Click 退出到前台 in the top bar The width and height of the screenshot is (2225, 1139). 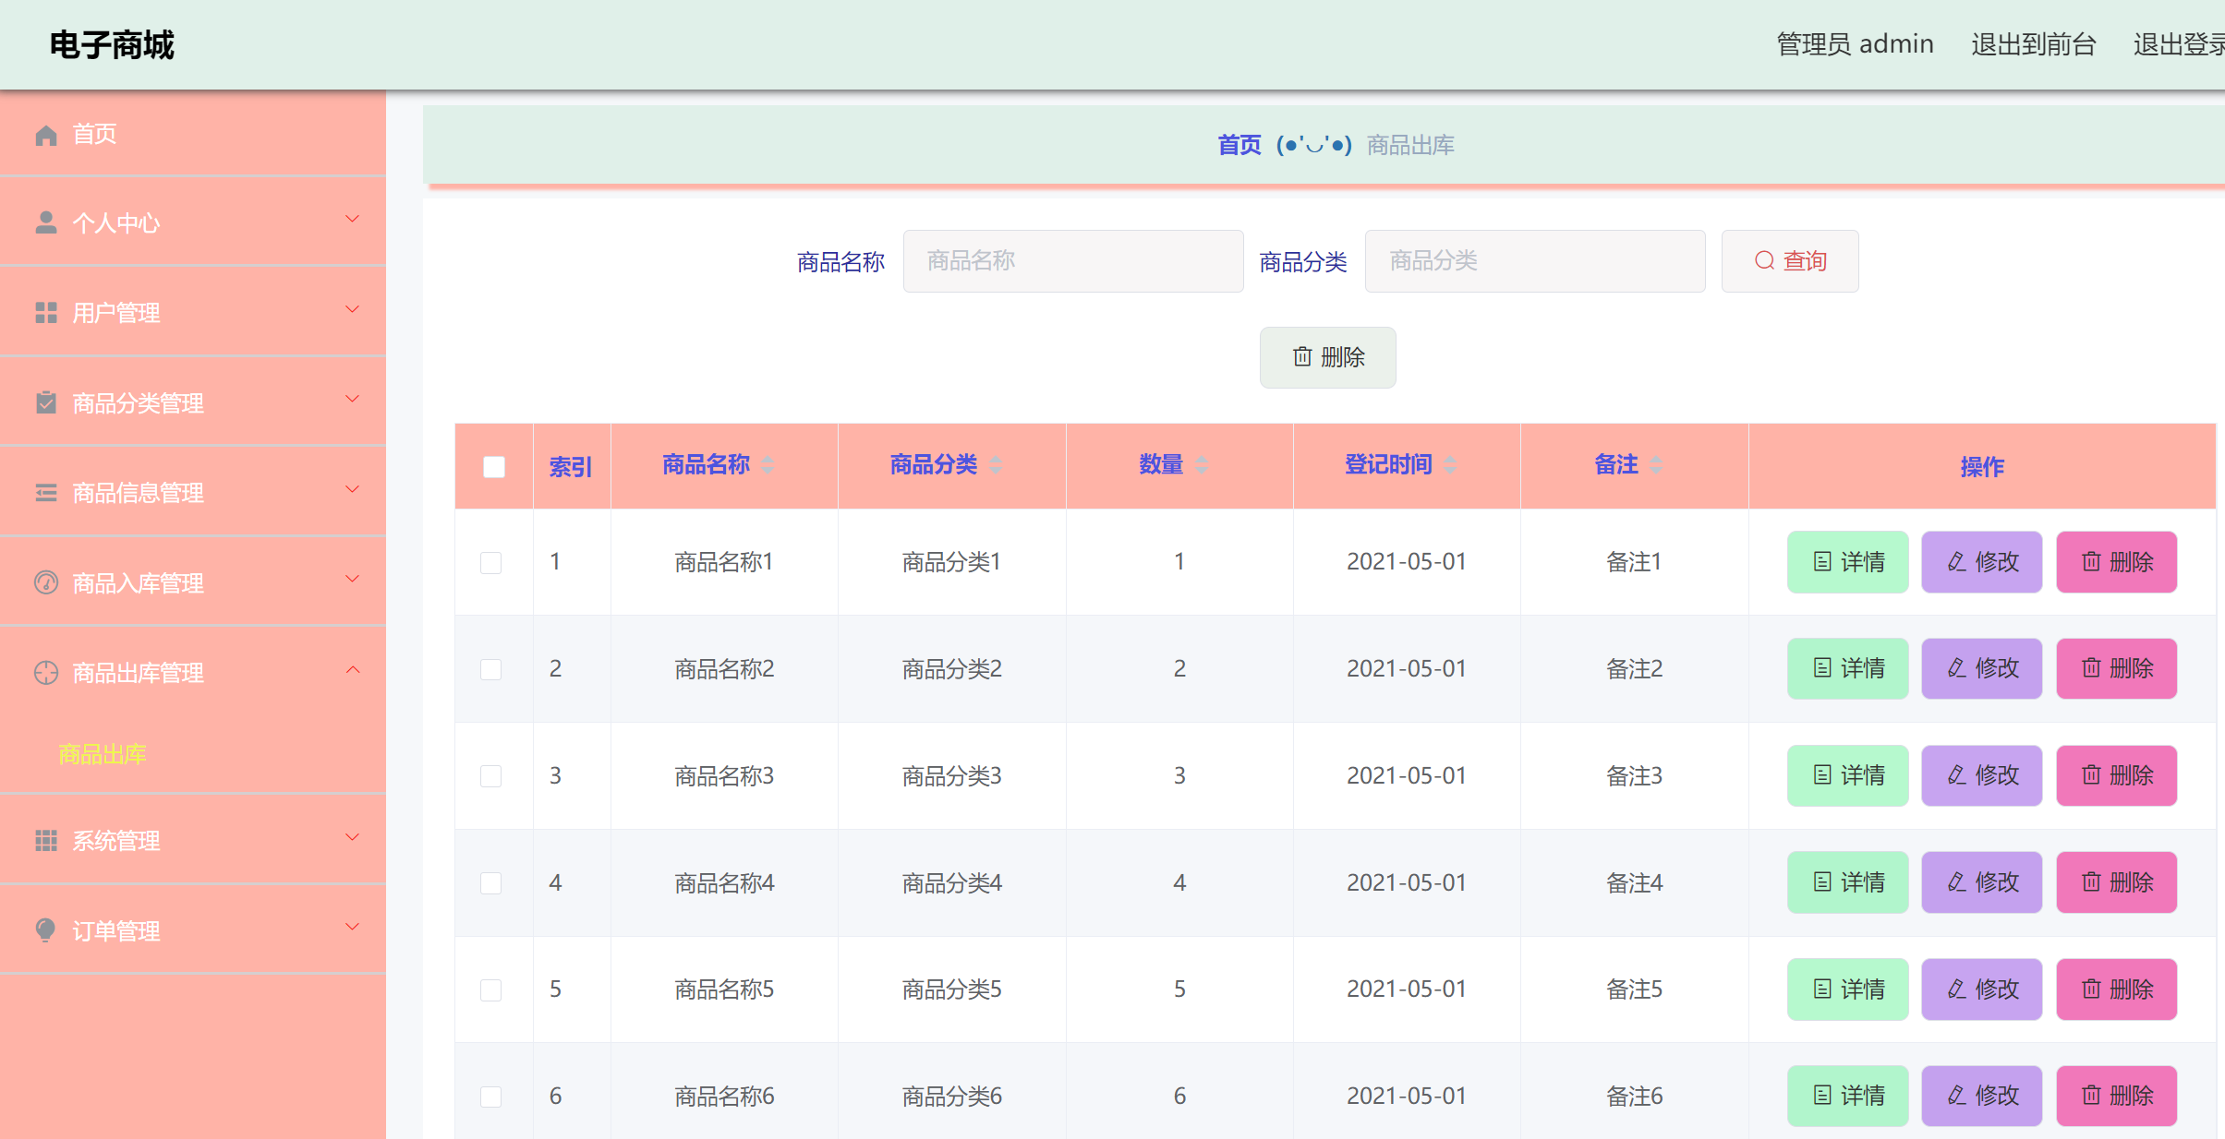(2033, 44)
